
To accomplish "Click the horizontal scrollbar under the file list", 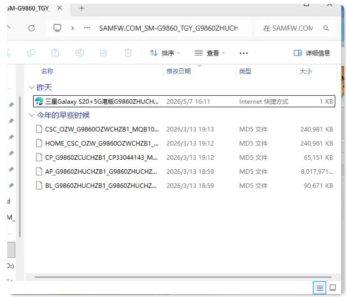I will (x=183, y=277).
